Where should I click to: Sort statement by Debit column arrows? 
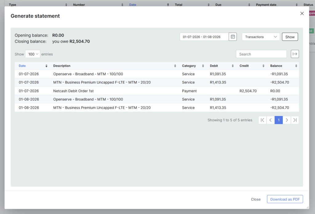pos(233,66)
